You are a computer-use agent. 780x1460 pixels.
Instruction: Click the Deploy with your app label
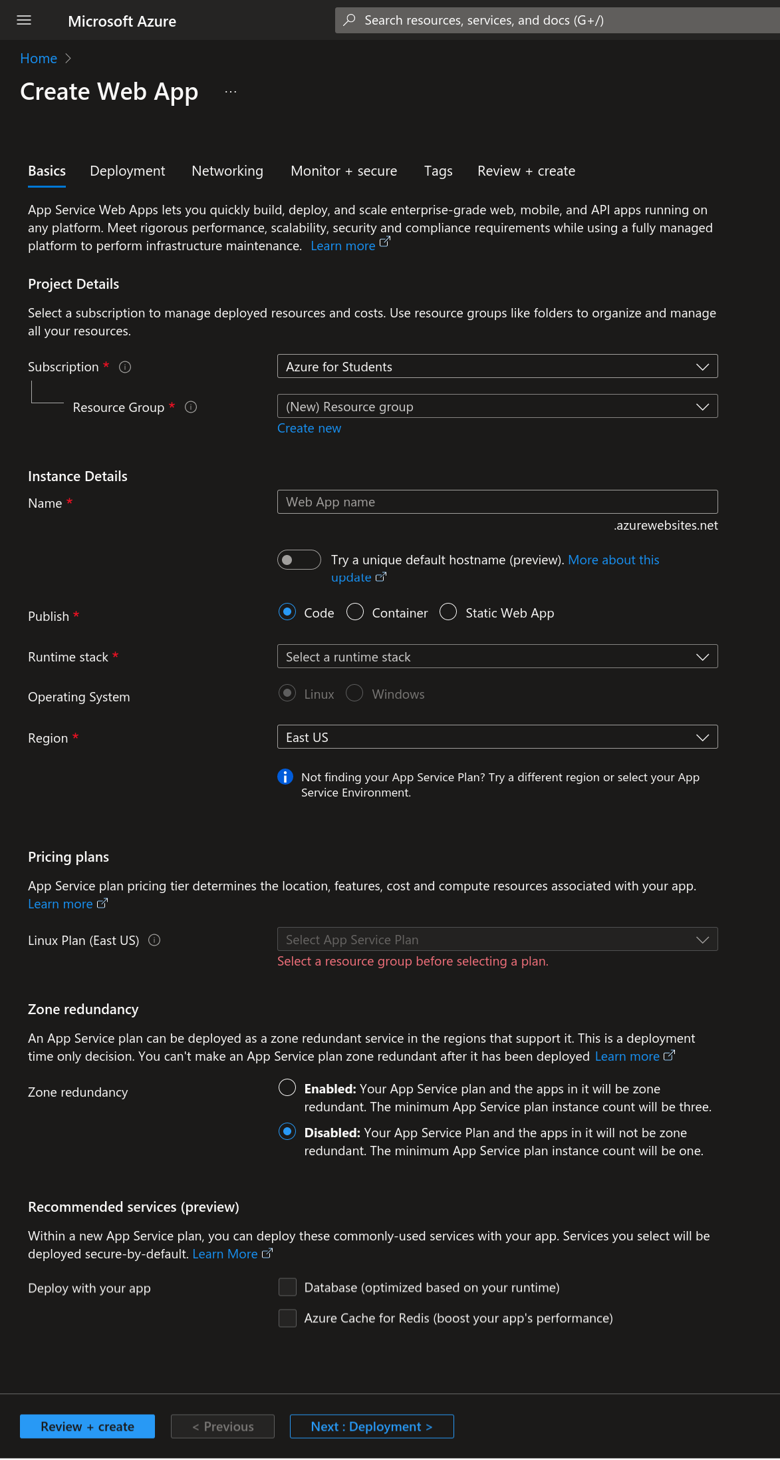(x=89, y=1288)
